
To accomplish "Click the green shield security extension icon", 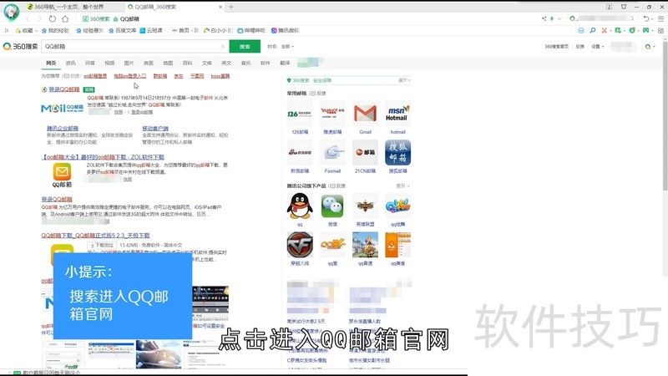I will 632,30.
